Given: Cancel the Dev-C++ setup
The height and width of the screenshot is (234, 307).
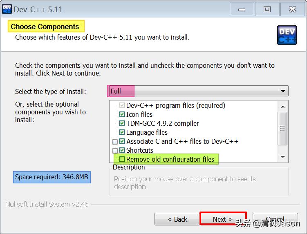Looking at the screenshot, I should click(275, 219).
